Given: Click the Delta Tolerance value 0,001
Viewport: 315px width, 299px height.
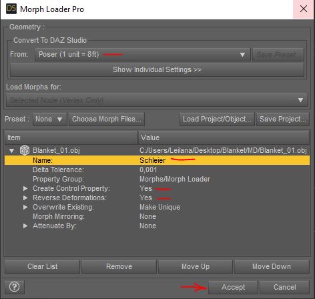Looking at the screenshot, I should [148, 170].
